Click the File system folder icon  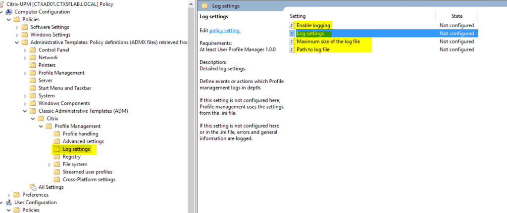click(57, 164)
